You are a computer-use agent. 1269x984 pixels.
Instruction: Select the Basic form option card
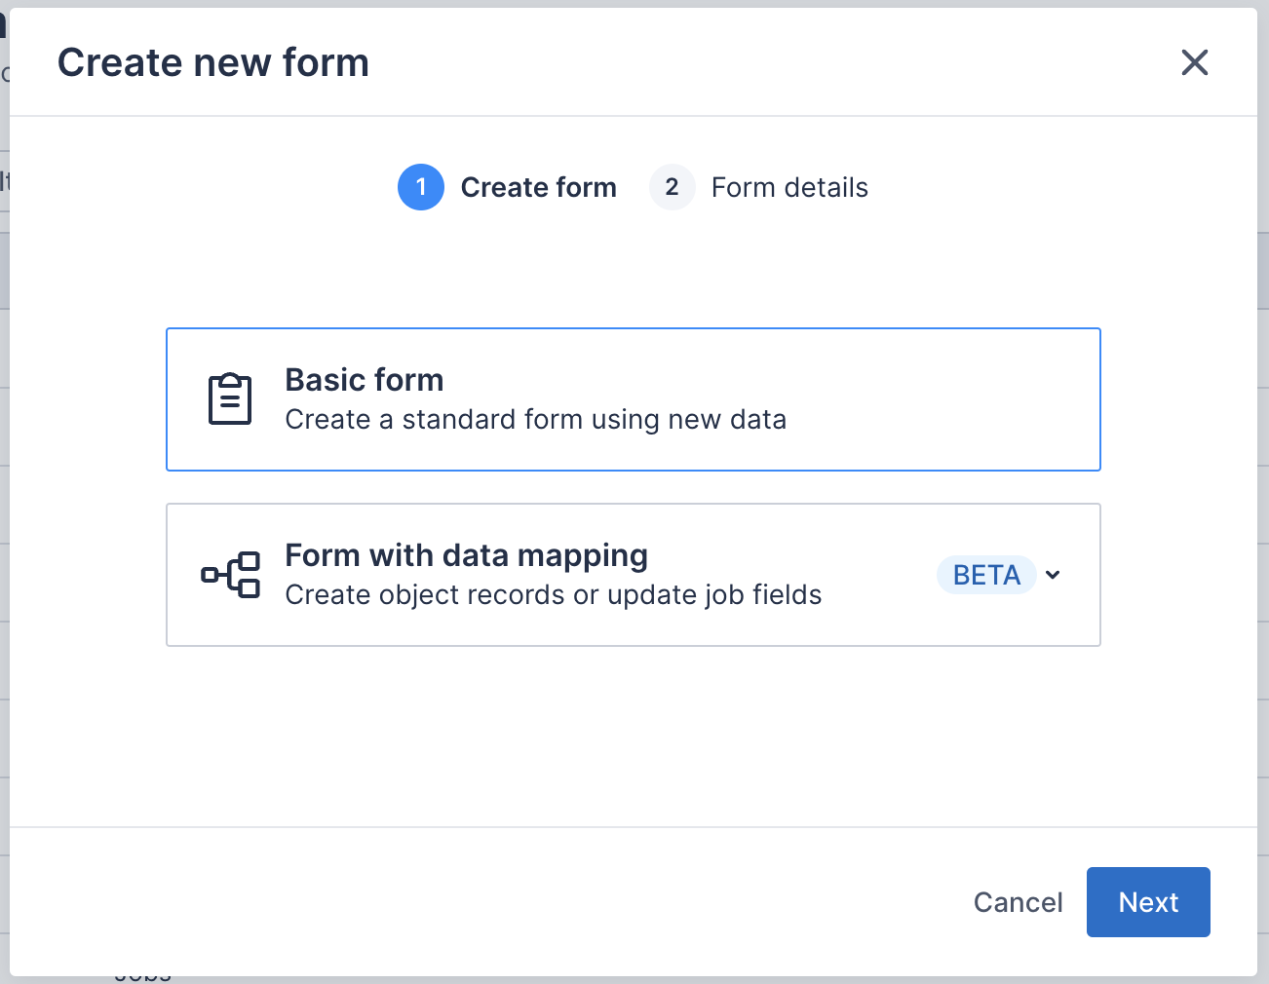click(634, 399)
